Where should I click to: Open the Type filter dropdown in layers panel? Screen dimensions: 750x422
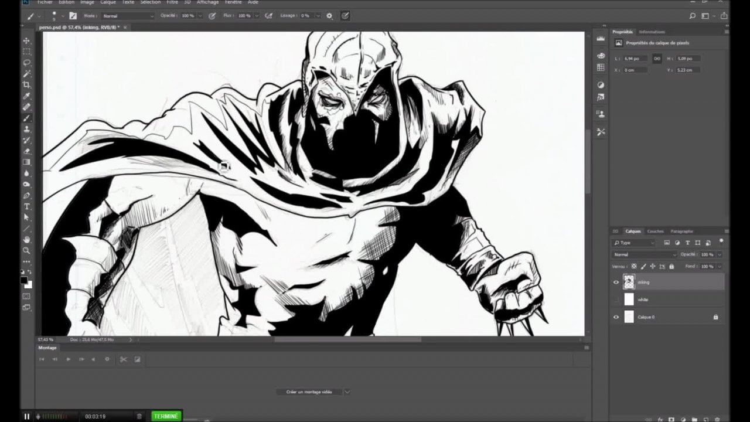(634, 243)
